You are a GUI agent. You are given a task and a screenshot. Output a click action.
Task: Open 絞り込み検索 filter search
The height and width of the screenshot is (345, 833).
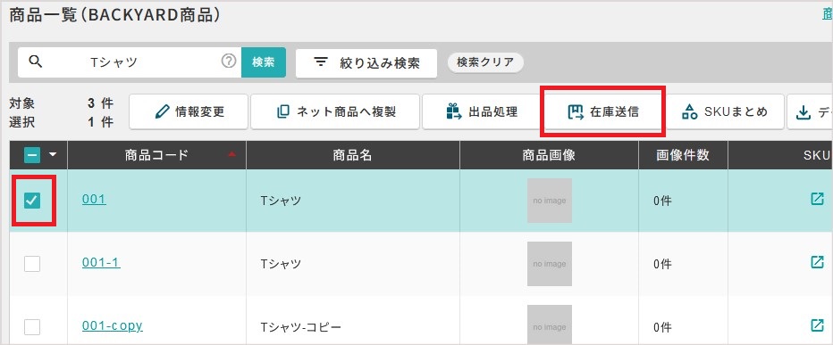click(x=366, y=63)
